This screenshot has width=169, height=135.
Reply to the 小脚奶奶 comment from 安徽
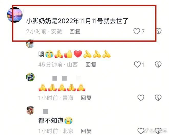click(75, 31)
